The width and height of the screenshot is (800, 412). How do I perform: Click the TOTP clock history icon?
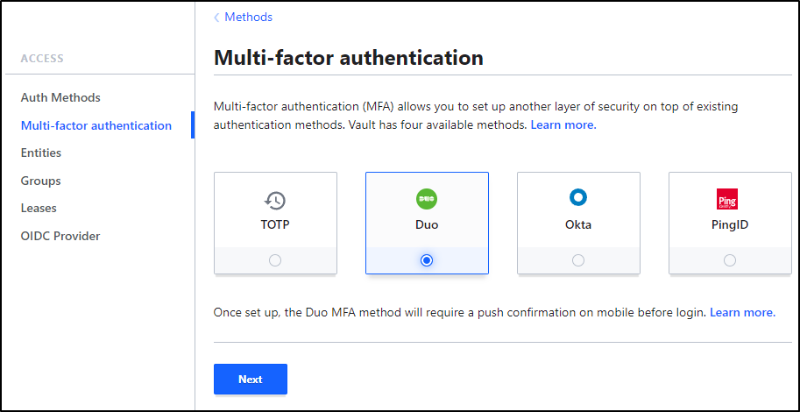pyautogui.click(x=275, y=200)
